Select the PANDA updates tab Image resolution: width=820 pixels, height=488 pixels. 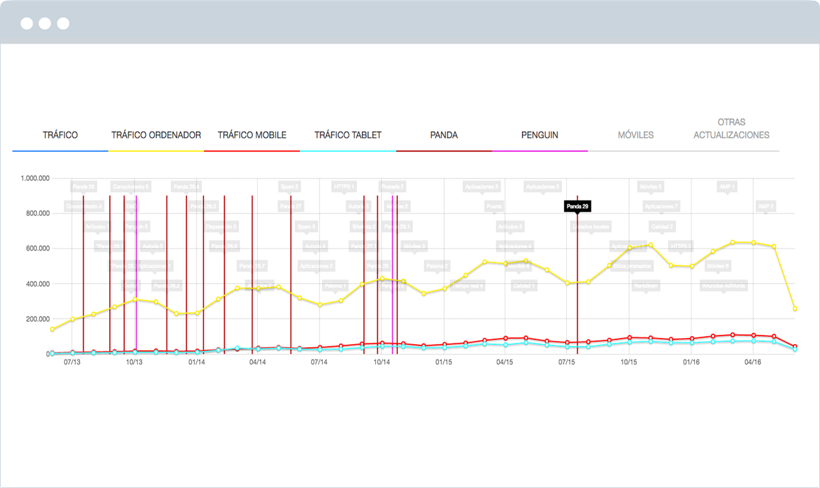tap(444, 135)
